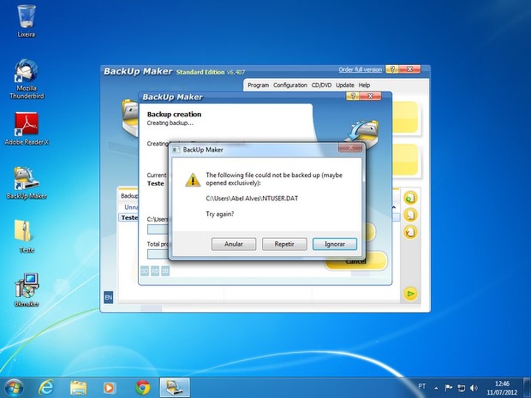This screenshot has height=398, width=531.
Task: Open the Program menu
Action: 258,85
